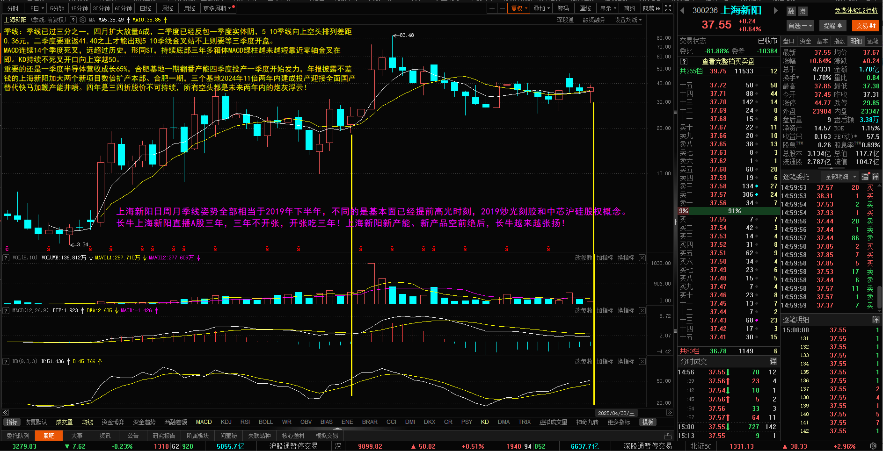Click the 融 margin badge icon

(x=791, y=11)
